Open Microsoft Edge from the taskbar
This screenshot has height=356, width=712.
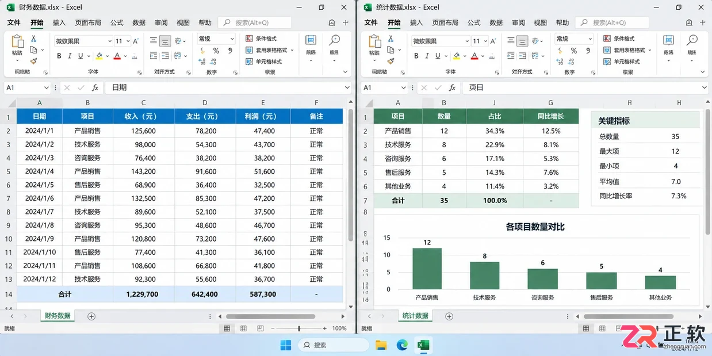click(x=402, y=345)
